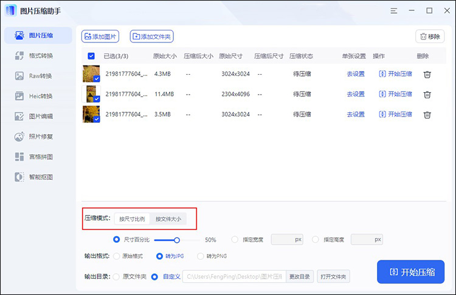Start compressing the 4.3MB image row
The image size is (456, 295).
point(395,74)
